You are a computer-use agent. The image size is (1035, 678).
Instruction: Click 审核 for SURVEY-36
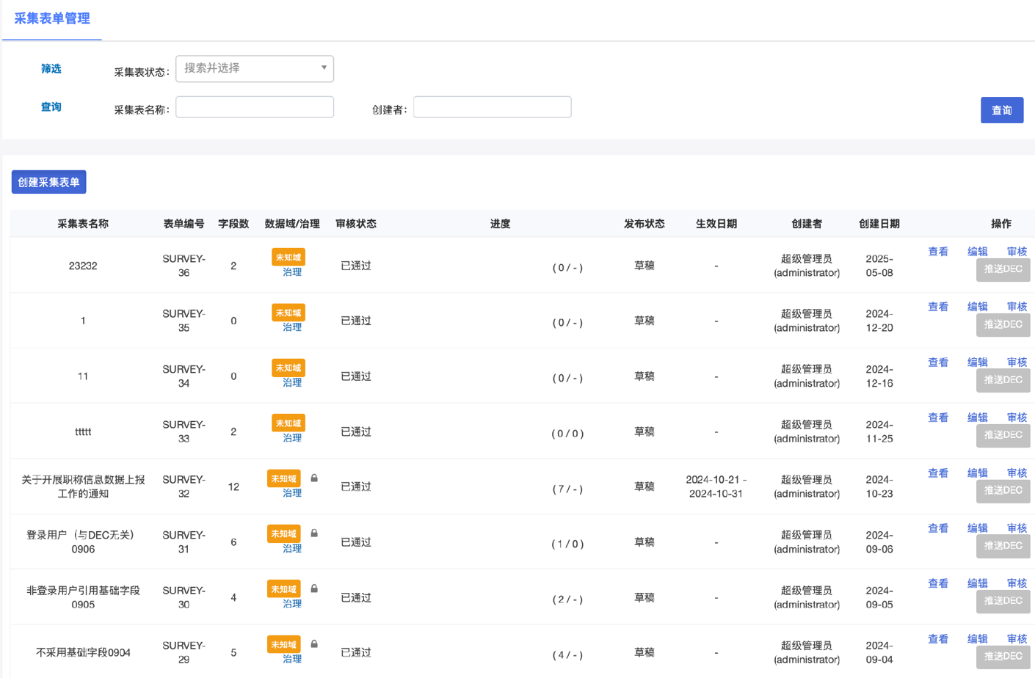click(x=1017, y=252)
